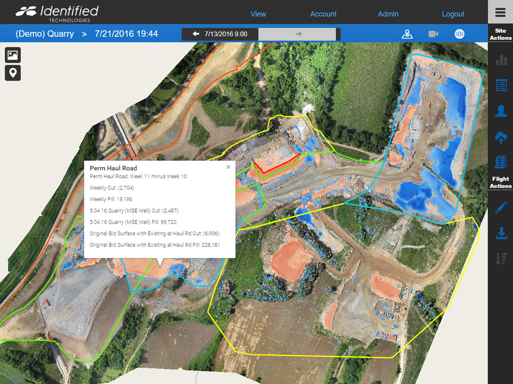
Task: Go to previous flight 7/13/2016 9:00
Action: click(x=220, y=34)
